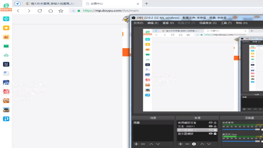The image size is (263, 148).
Task: Click the browser back arrow
Action: point(18,11)
